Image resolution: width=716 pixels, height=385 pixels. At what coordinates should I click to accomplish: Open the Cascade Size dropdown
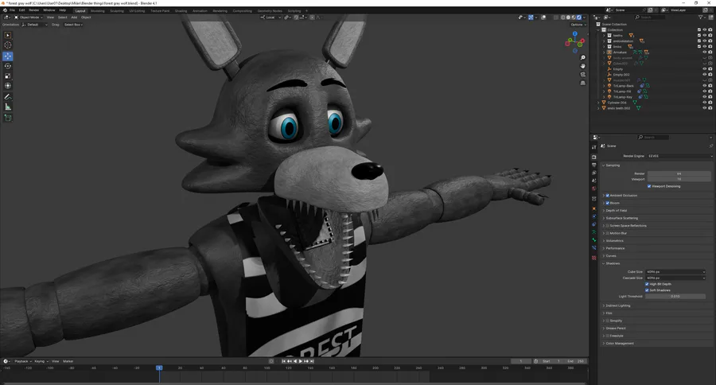(x=675, y=278)
